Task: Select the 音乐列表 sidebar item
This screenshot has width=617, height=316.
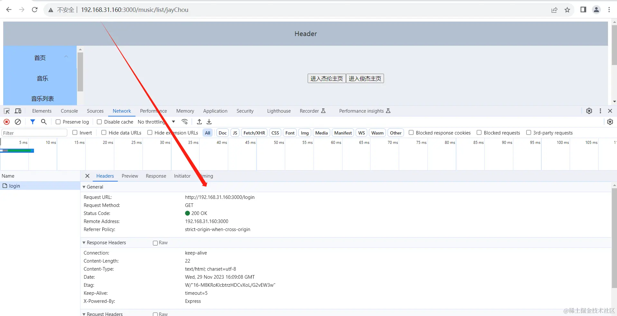Action: tap(42, 99)
